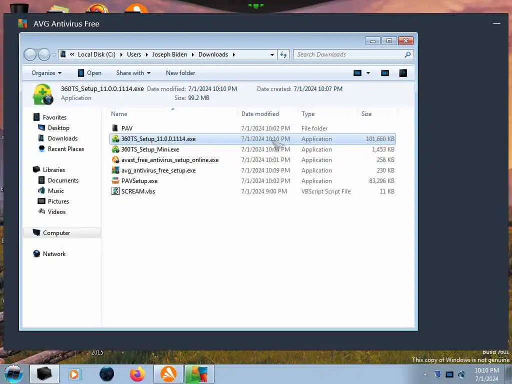Select the Music library

(56, 190)
